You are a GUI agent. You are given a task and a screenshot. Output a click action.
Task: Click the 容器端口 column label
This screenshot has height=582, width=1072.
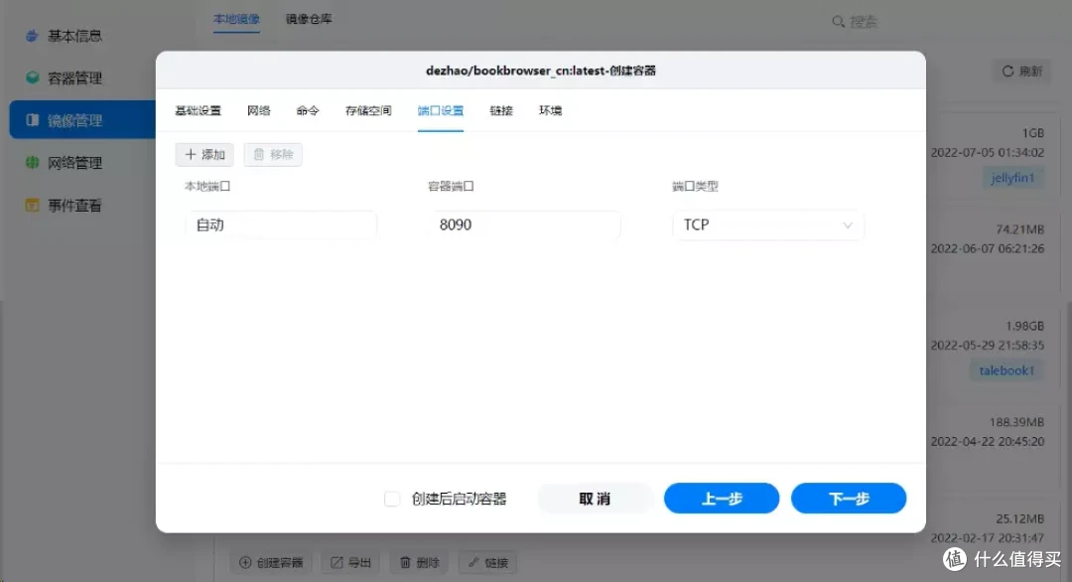(x=452, y=186)
